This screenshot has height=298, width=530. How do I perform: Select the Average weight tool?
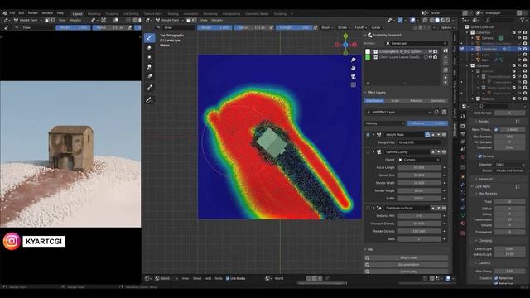149,57
